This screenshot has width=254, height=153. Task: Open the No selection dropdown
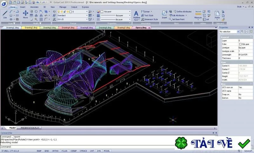pyautogui.click(x=229, y=32)
